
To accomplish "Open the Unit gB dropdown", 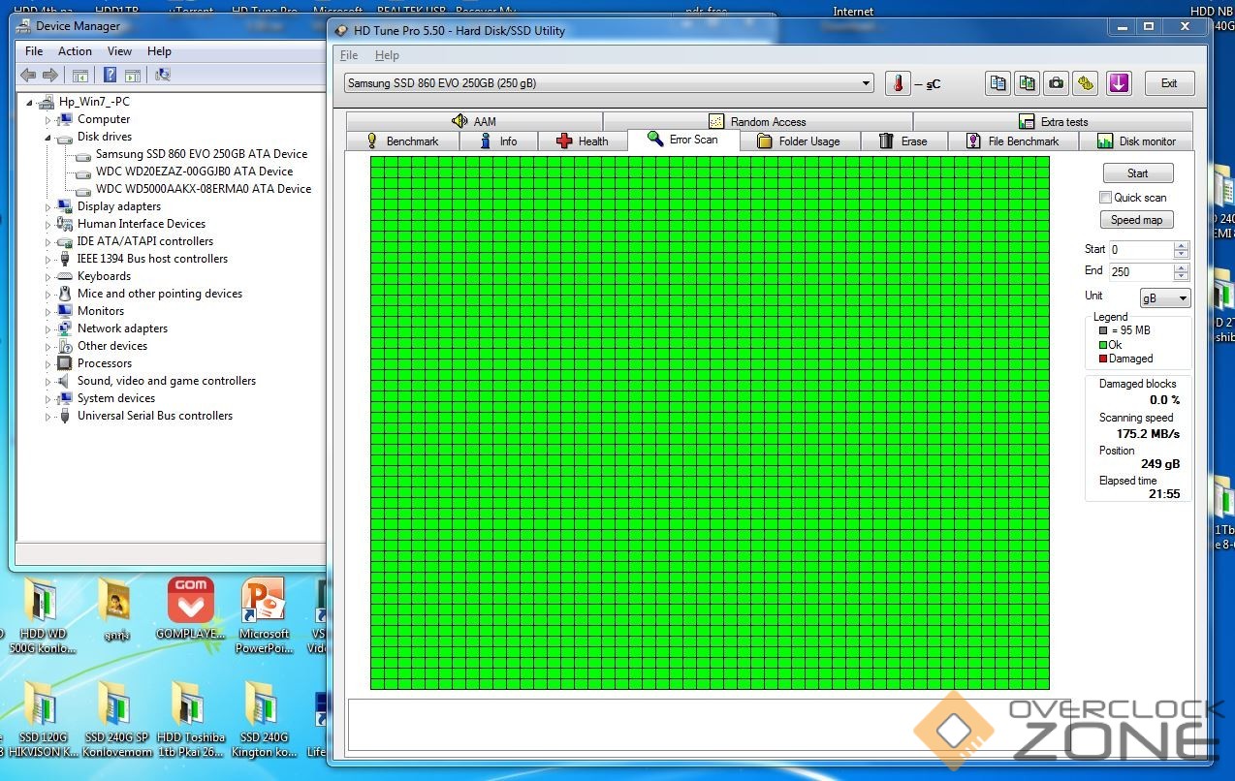I will click(1164, 298).
